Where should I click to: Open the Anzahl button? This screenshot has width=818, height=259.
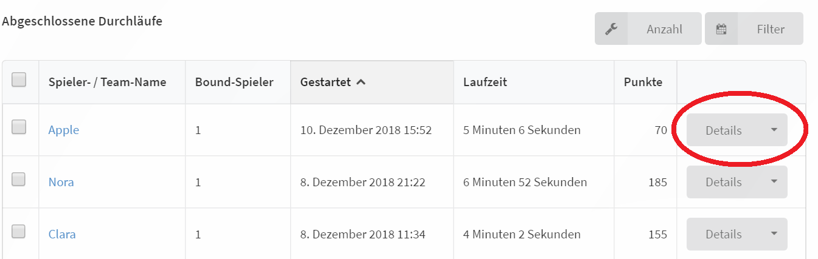click(648, 29)
